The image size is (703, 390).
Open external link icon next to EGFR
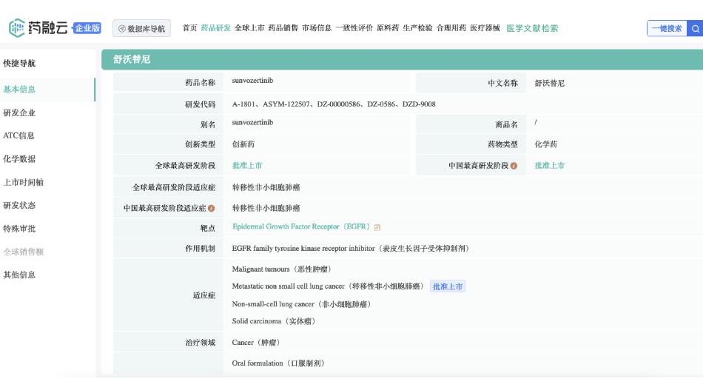tap(377, 227)
